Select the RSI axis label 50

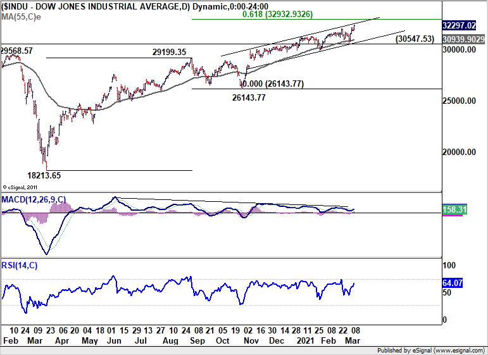(x=447, y=292)
